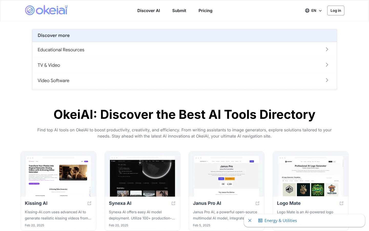Open the Pricing page
The width and height of the screenshot is (369, 231).
point(206,11)
